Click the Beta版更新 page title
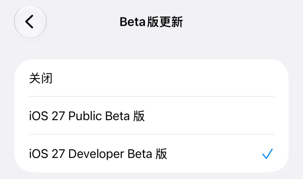This screenshot has height=179, width=303. [151, 22]
